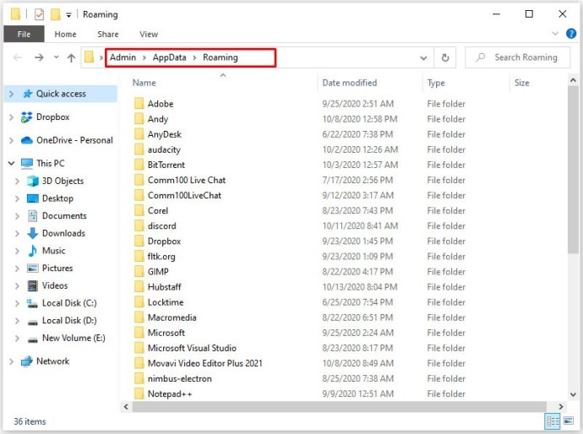
Task: Click the Microsoft folder icon
Action: point(139,333)
